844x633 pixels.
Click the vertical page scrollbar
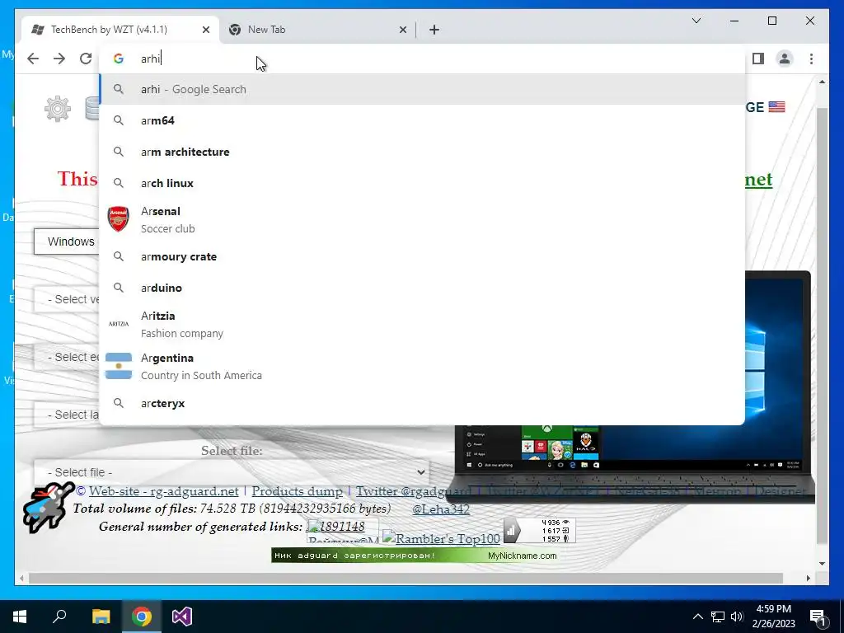822,326
